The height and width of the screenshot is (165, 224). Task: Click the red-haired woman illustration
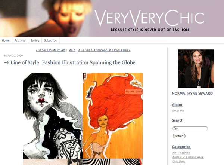(x=113, y=116)
